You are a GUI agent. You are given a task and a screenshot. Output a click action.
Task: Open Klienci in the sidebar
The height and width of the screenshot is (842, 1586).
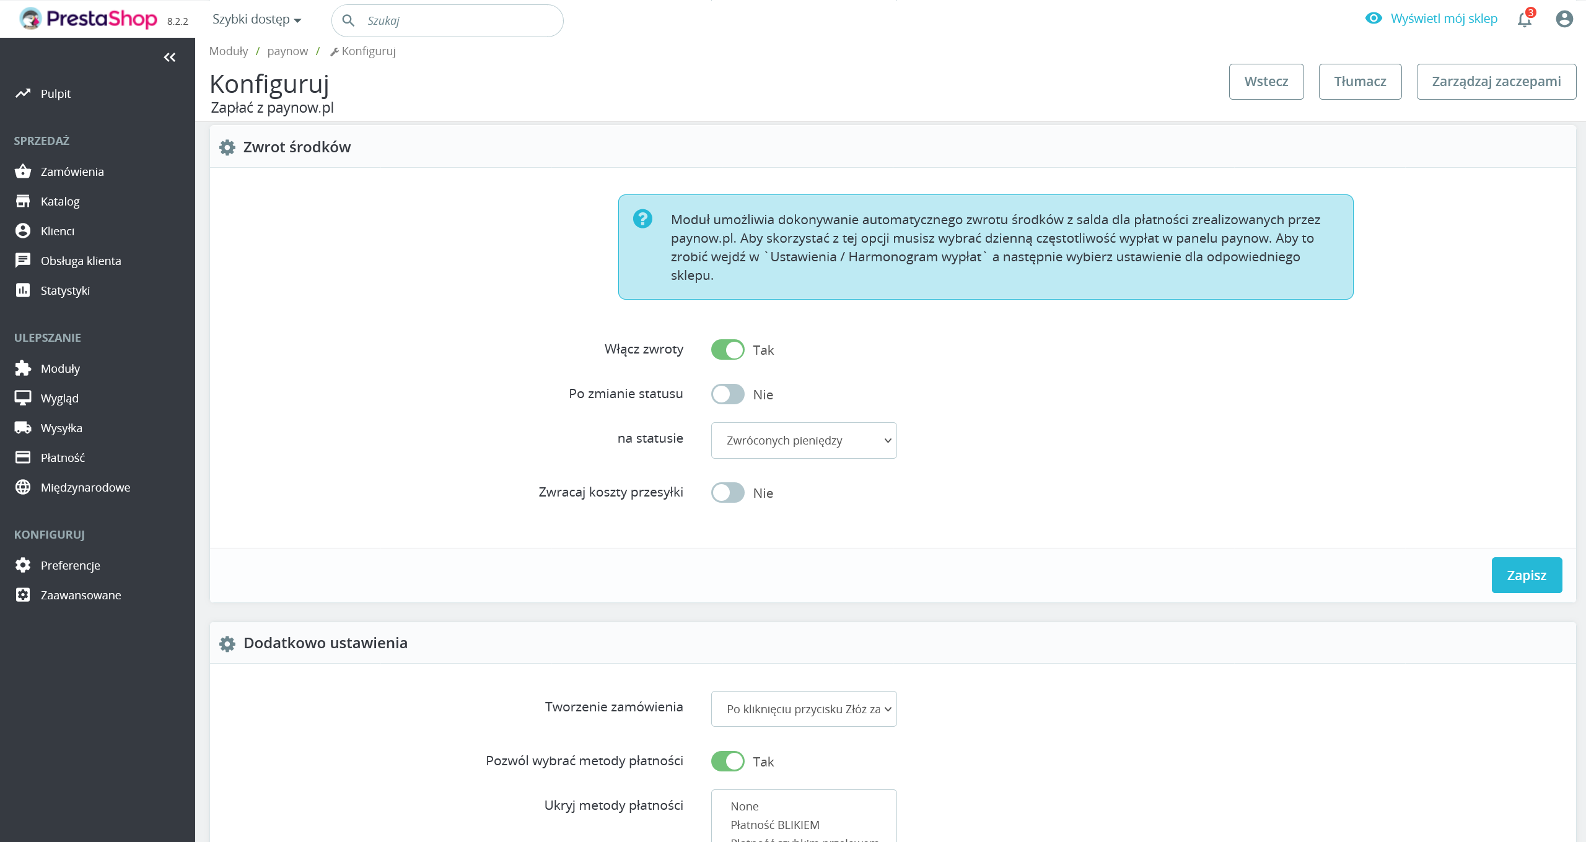click(x=59, y=231)
